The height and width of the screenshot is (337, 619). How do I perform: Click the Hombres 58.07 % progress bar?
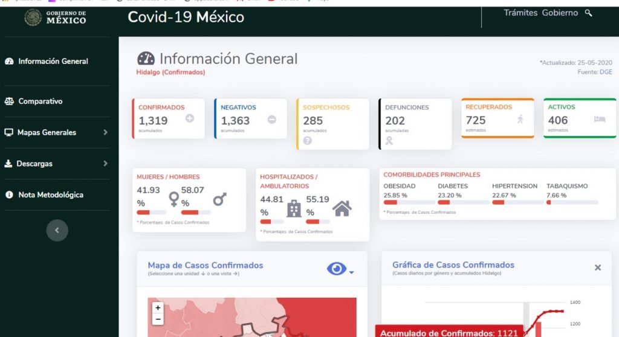pyautogui.click(x=196, y=213)
